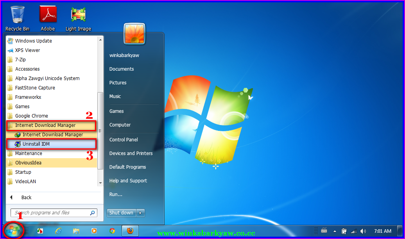405x239 pixels.
Task: Open winkabarkyaw user folder
Action: tap(124, 55)
